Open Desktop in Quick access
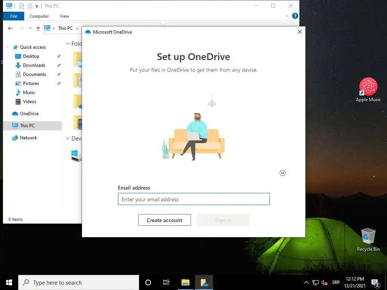This screenshot has height=290, width=387. point(31,56)
